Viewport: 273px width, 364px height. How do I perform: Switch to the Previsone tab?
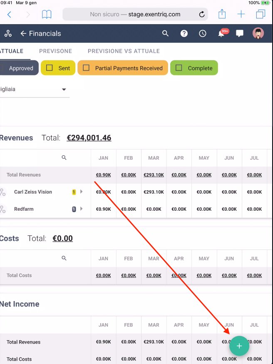55,51
